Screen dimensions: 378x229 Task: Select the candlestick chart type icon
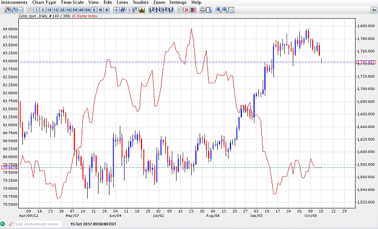coord(8,10)
